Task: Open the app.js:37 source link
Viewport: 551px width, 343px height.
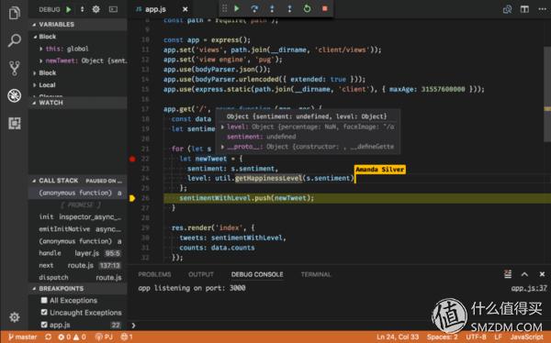Action: [x=529, y=288]
